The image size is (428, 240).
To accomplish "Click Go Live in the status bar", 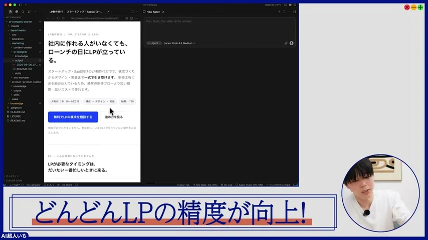I will pyautogui.click(x=227, y=184).
